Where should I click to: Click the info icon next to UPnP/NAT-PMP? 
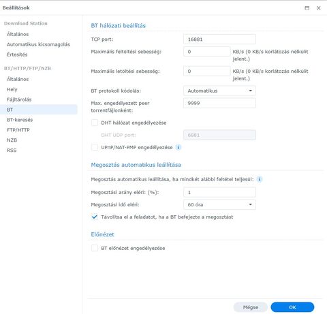(x=178, y=147)
